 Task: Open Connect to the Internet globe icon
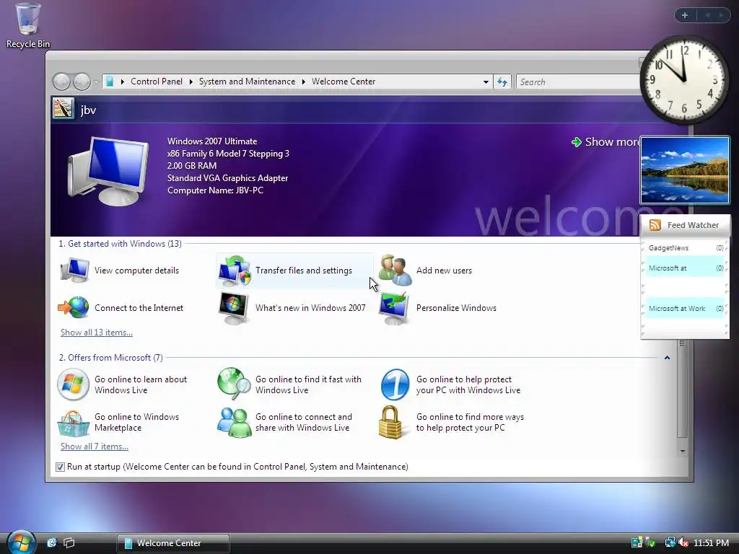click(74, 307)
